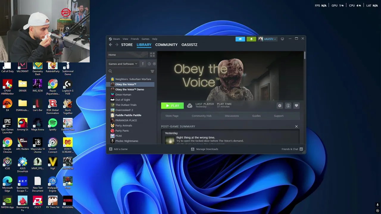
Task: Close the Post-Game Summary panel
Action: coord(296,127)
